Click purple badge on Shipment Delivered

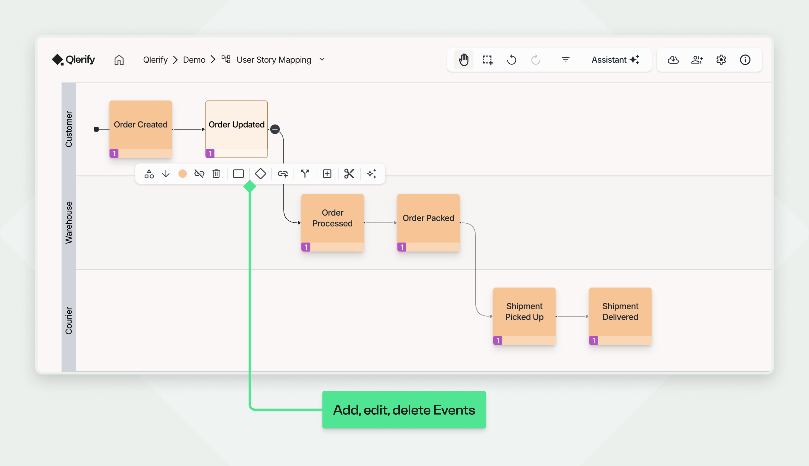594,341
